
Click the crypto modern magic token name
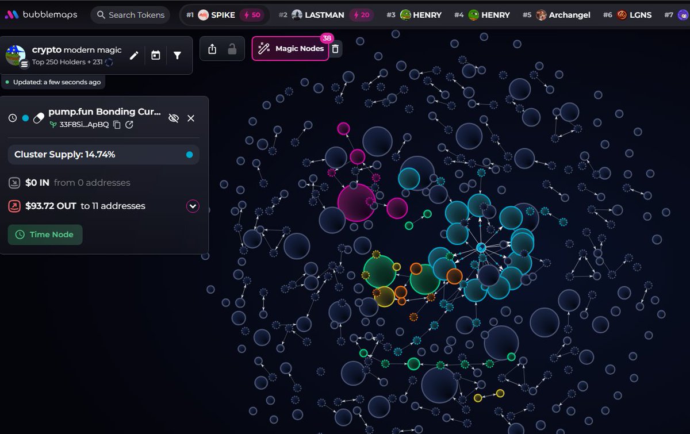click(x=77, y=50)
